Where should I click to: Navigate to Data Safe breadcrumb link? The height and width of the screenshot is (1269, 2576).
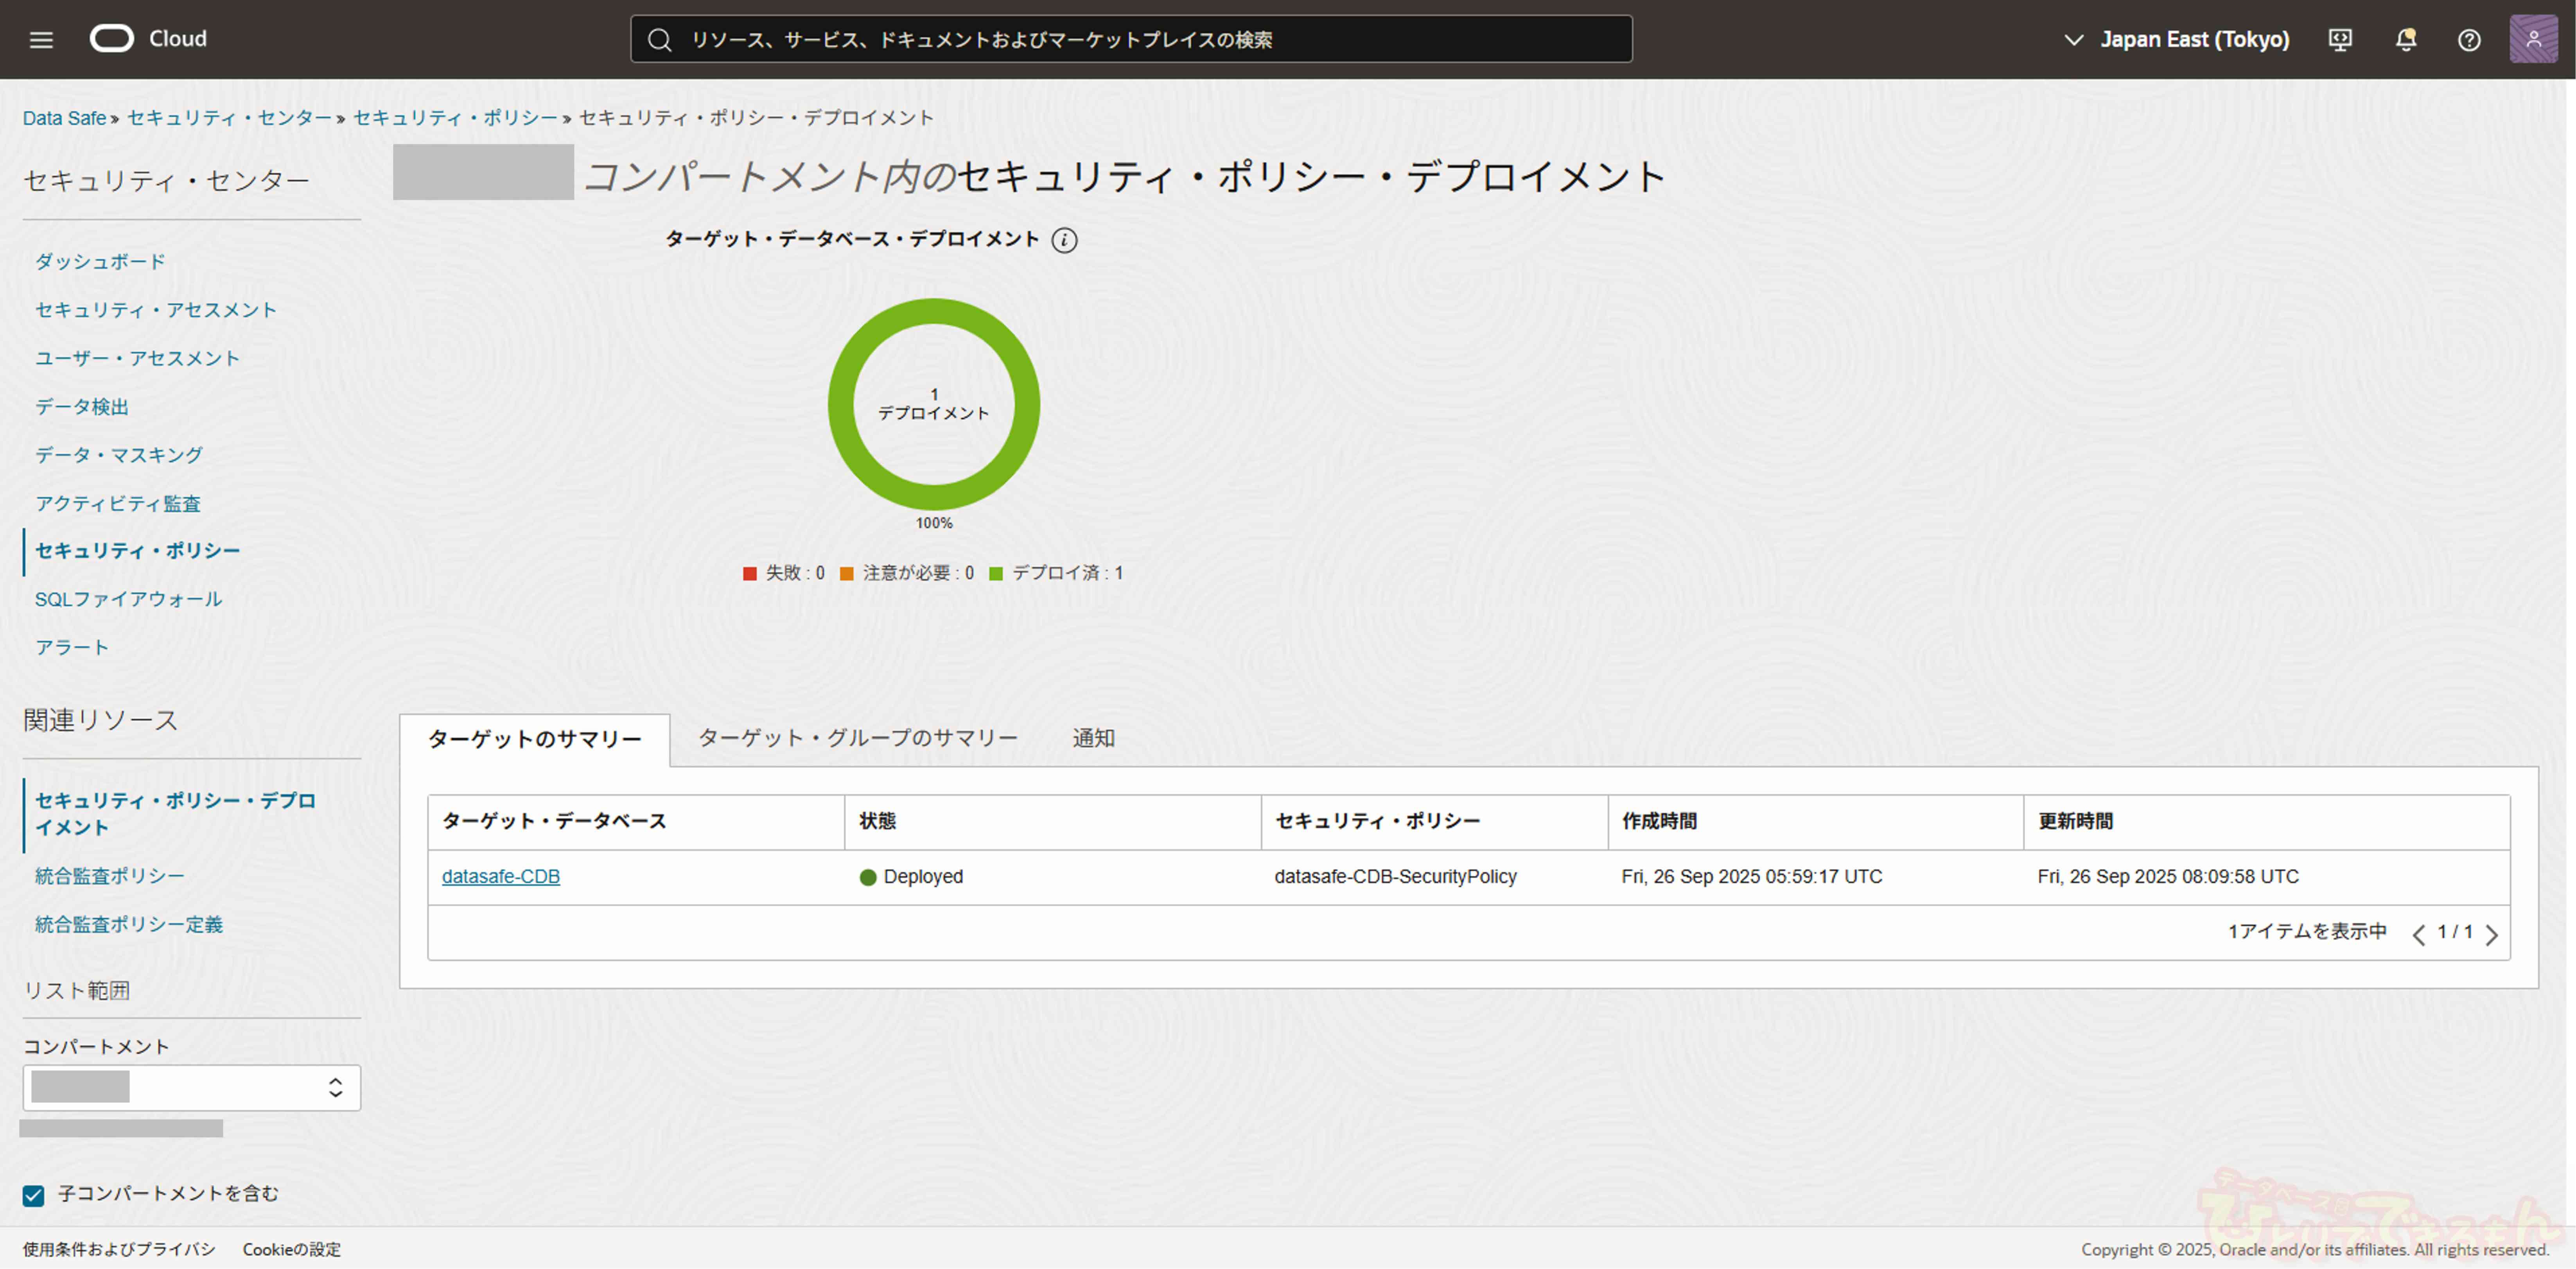pyautogui.click(x=64, y=118)
